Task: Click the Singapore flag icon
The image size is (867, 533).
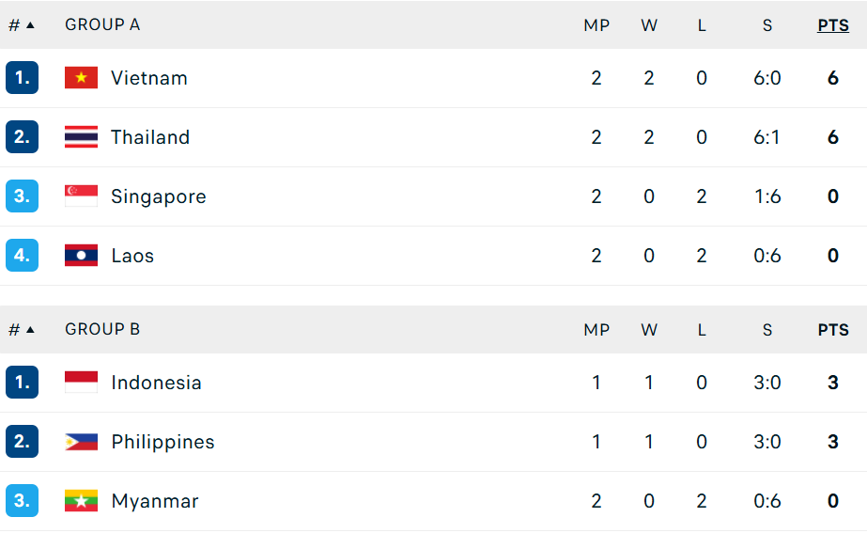Action: 81,196
